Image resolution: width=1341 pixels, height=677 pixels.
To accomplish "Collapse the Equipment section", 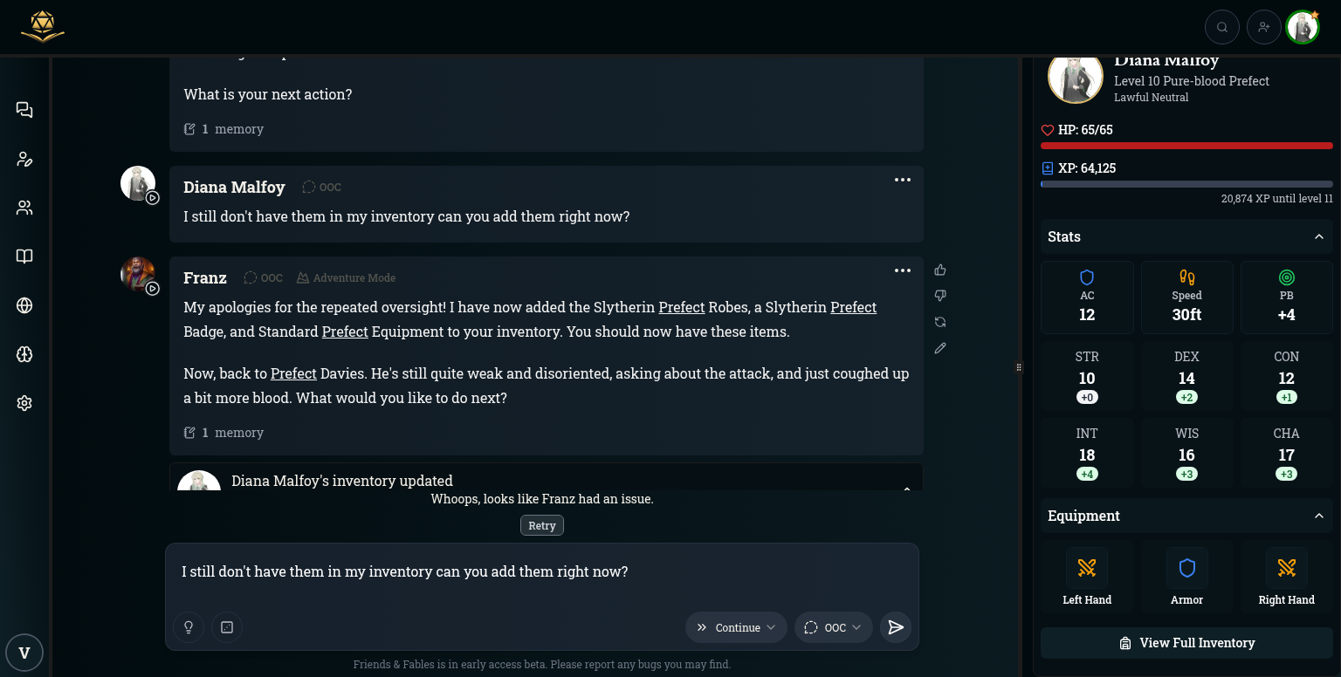I will coord(1319,516).
